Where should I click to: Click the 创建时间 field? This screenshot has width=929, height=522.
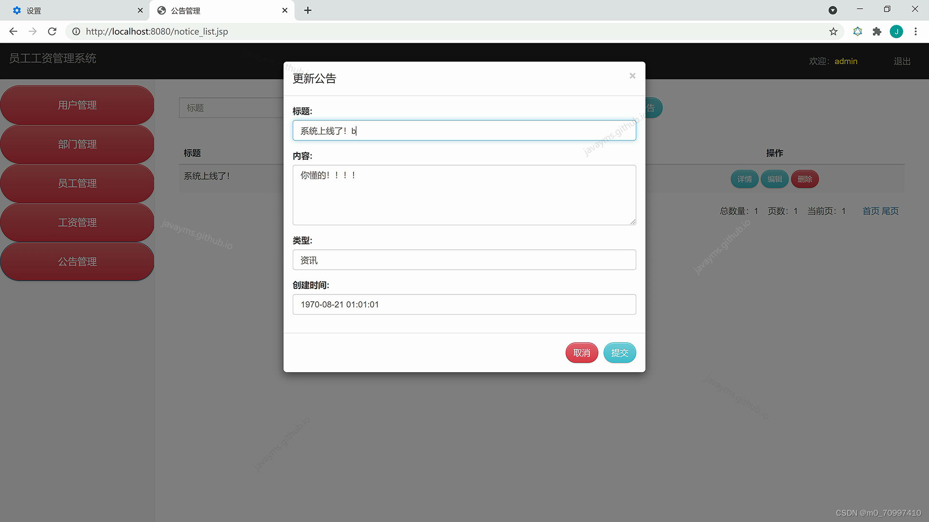pyautogui.click(x=464, y=304)
